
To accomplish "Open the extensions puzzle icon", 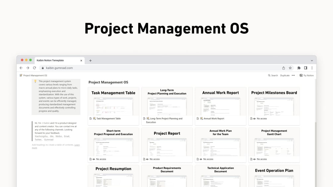I will pyautogui.click(x=299, y=68).
